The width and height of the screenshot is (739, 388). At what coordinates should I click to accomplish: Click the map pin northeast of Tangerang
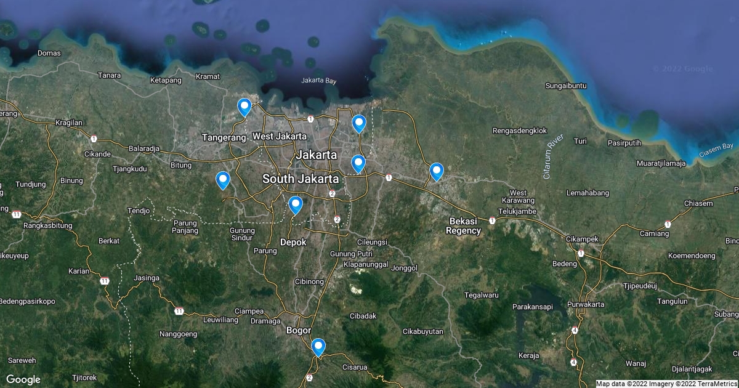pyautogui.click(x=244, y=107)
